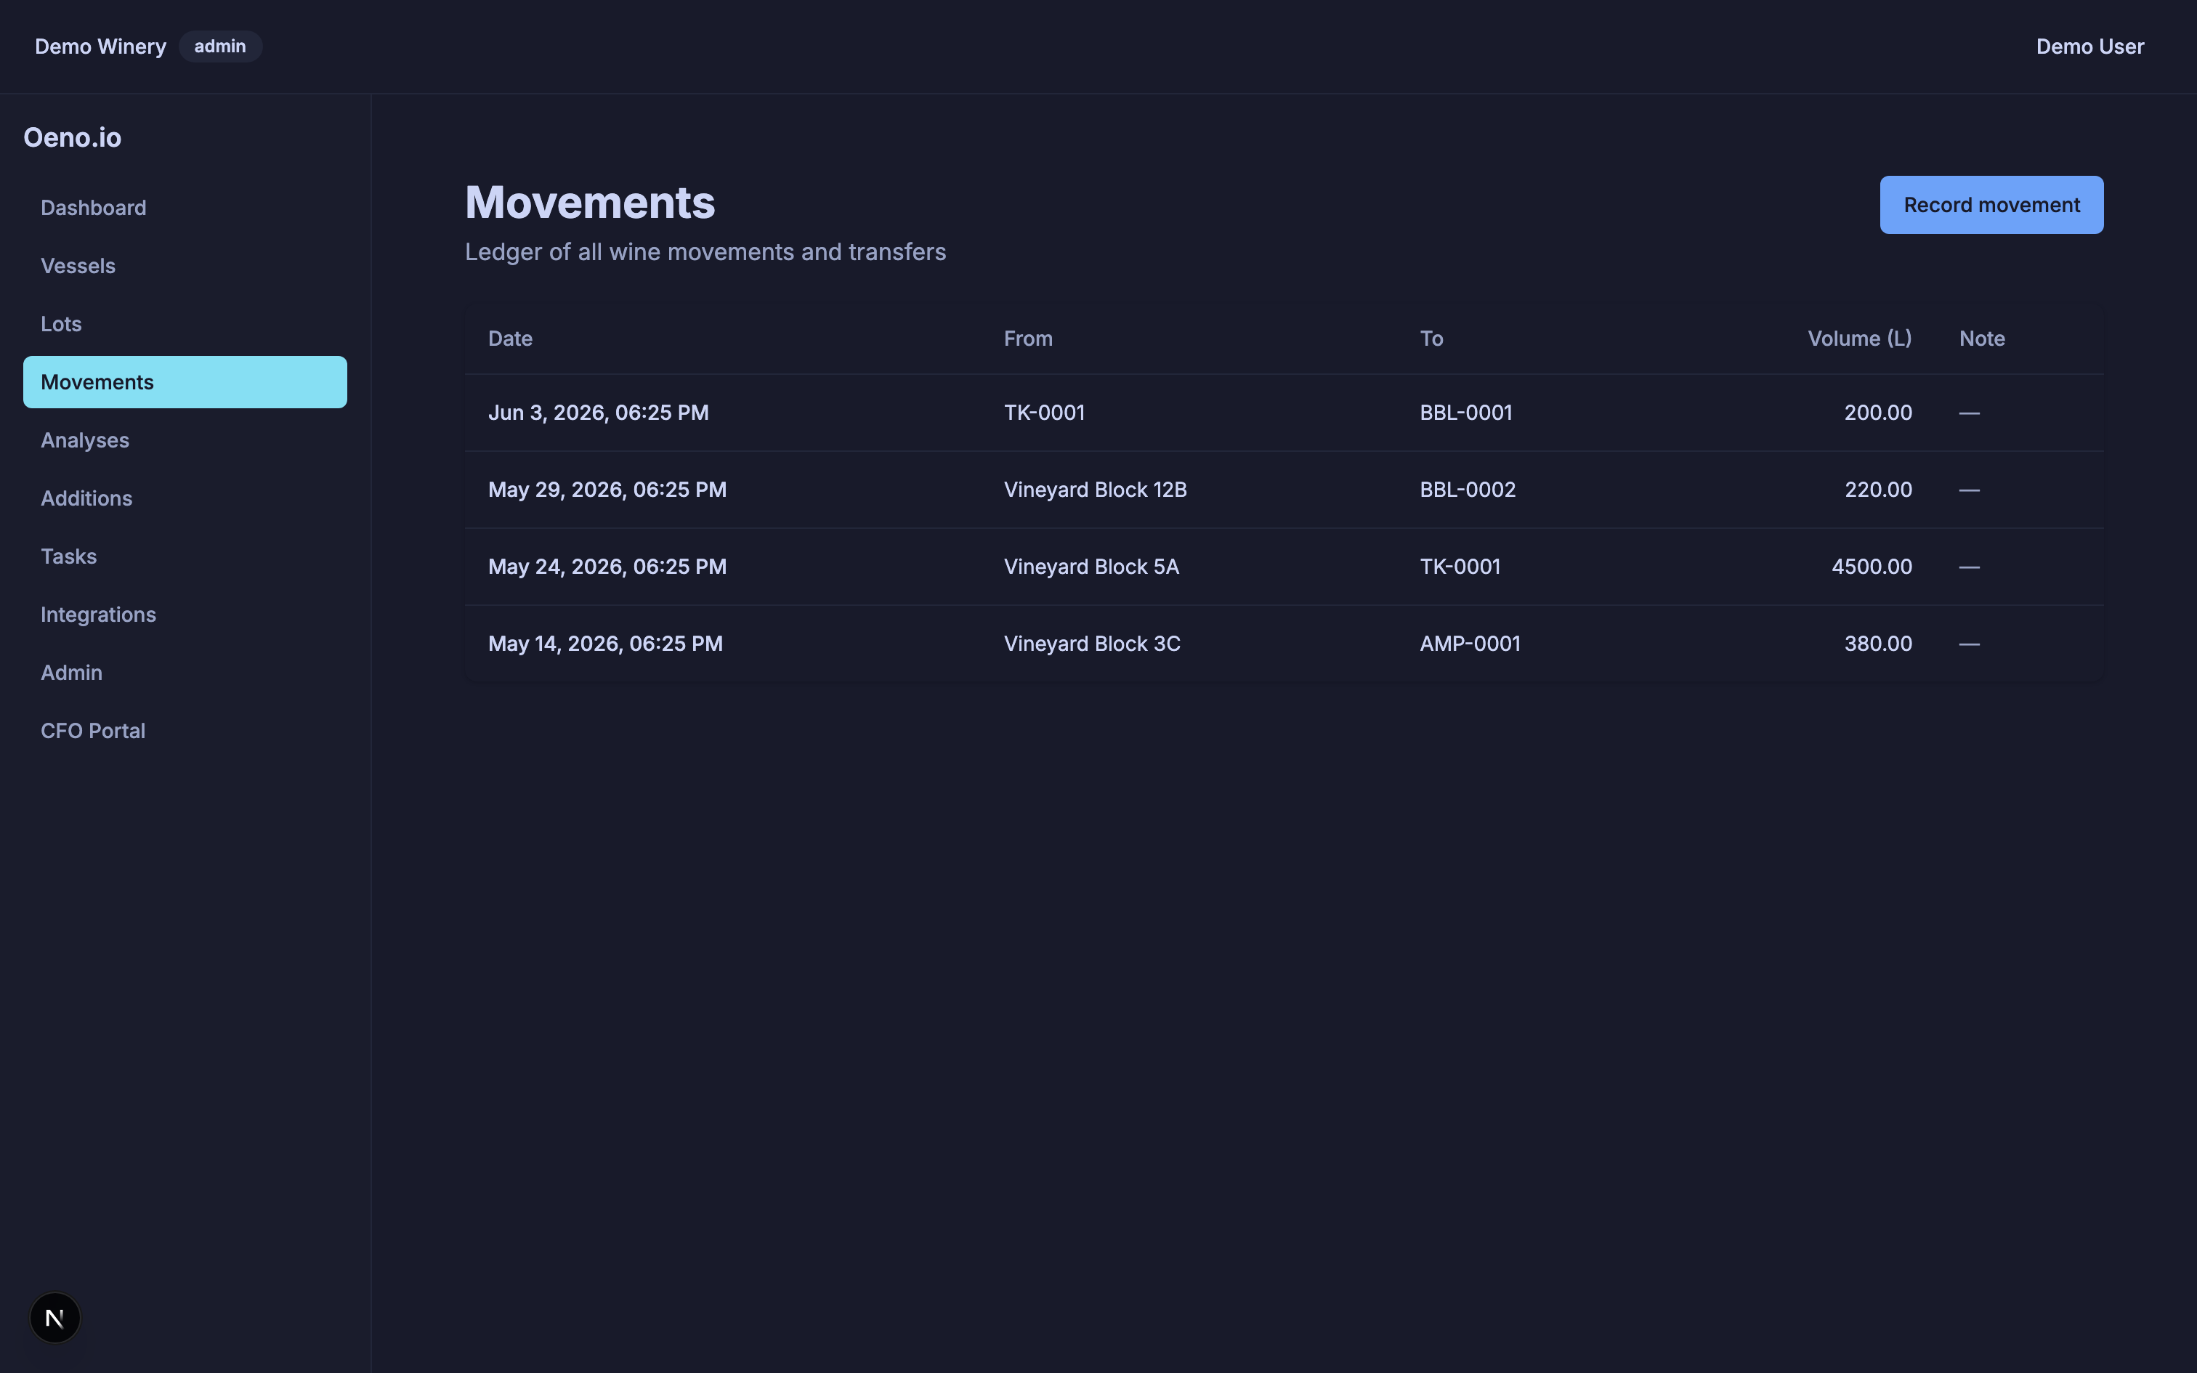Screen dimensions: 2197x1373
Task: Click Vineyard Block 12B source
Action: pyautogui.click(x=1095, y=490)
